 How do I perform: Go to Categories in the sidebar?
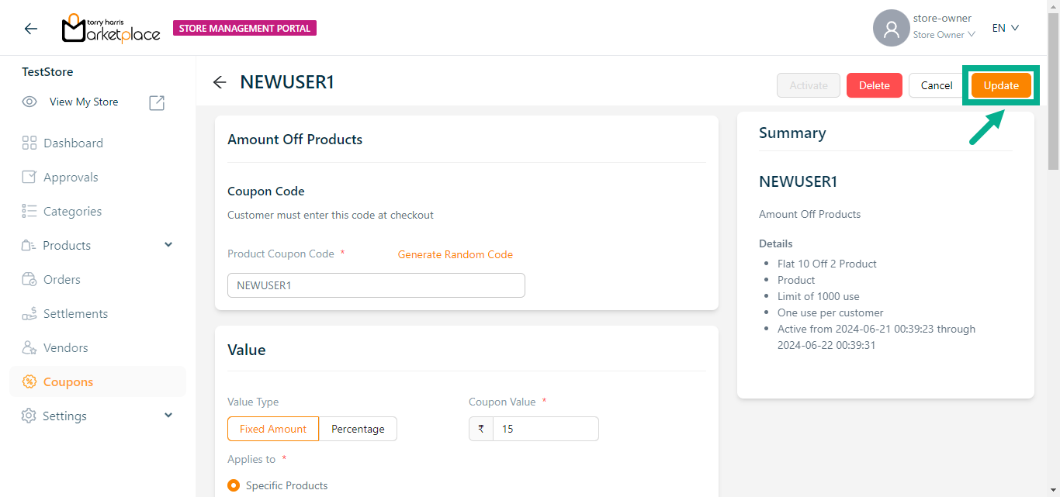[x=72, y=211]
